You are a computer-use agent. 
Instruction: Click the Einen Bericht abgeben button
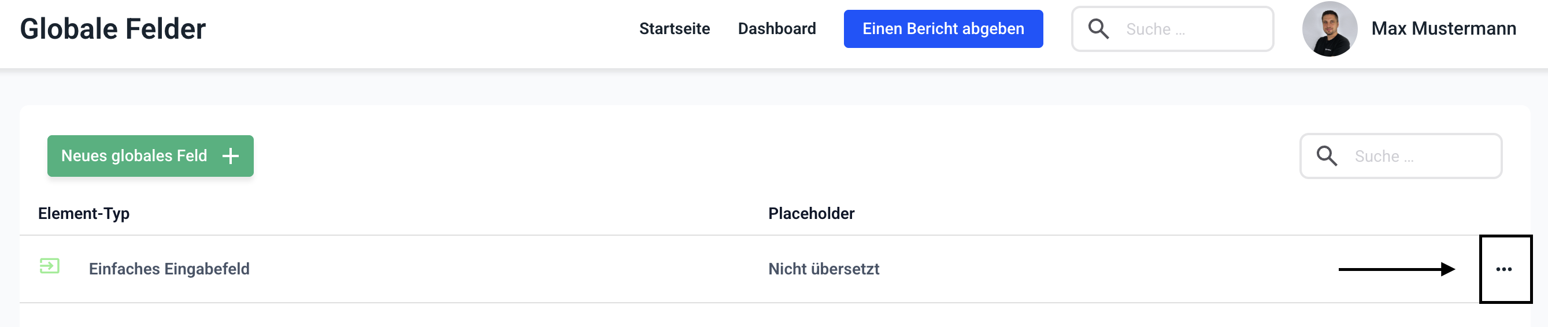[x=943, y=29]
